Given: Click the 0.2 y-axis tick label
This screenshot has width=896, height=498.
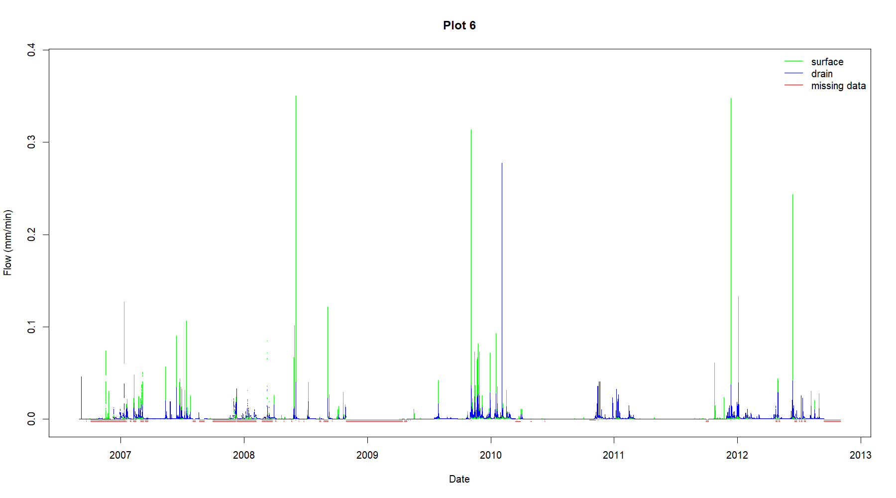Looking at the screenshot, I should pyautogui.click(x=31, y=235).
